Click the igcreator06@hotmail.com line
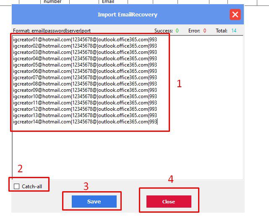This screenshot has height=219, width=269. [85, 71]
